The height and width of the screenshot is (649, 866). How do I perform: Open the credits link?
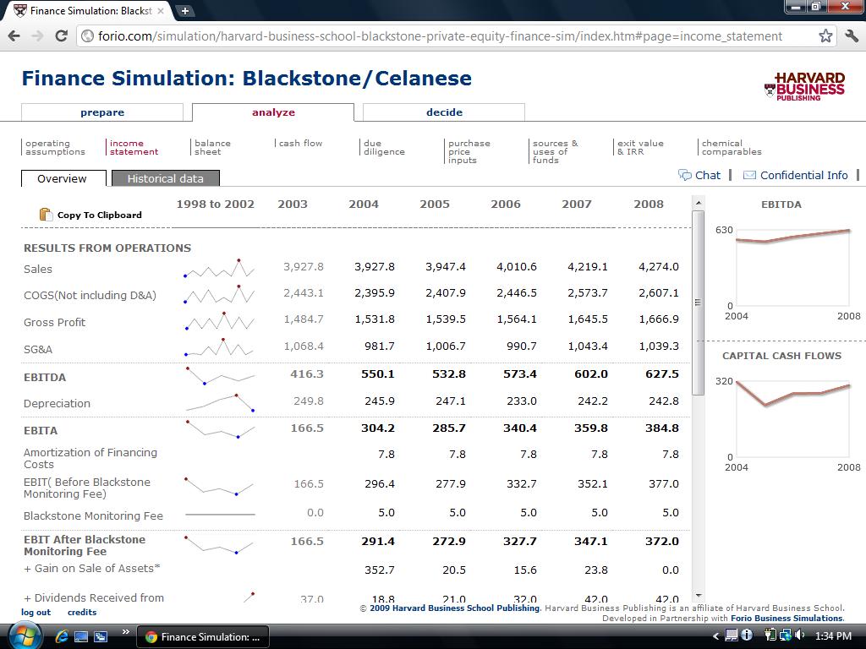pos(82,612)
